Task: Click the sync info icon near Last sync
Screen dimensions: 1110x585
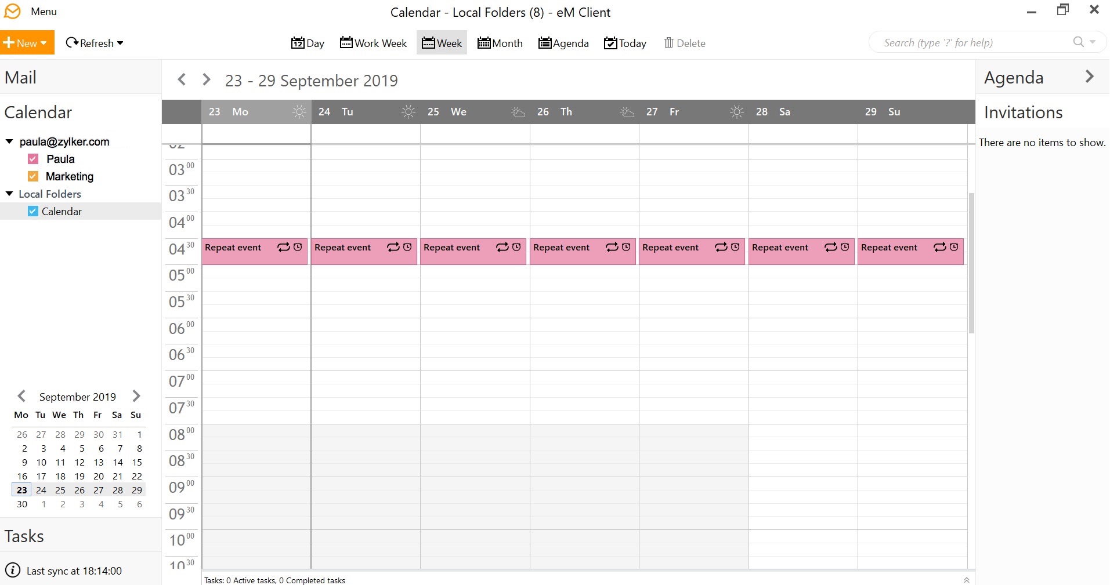Action: tap(12, 571)
